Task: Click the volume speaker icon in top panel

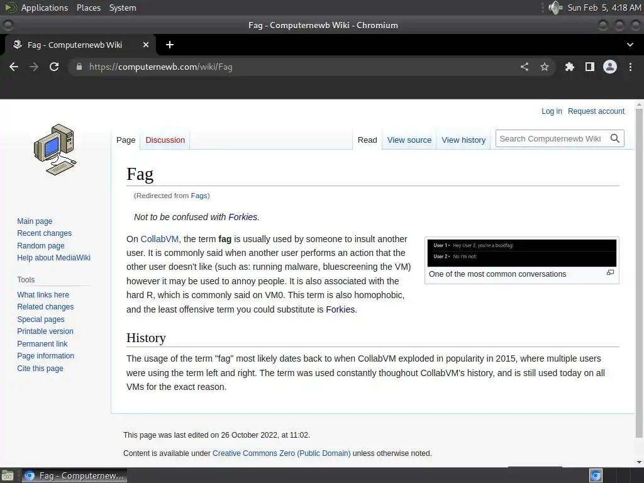Action: point(555,8)
